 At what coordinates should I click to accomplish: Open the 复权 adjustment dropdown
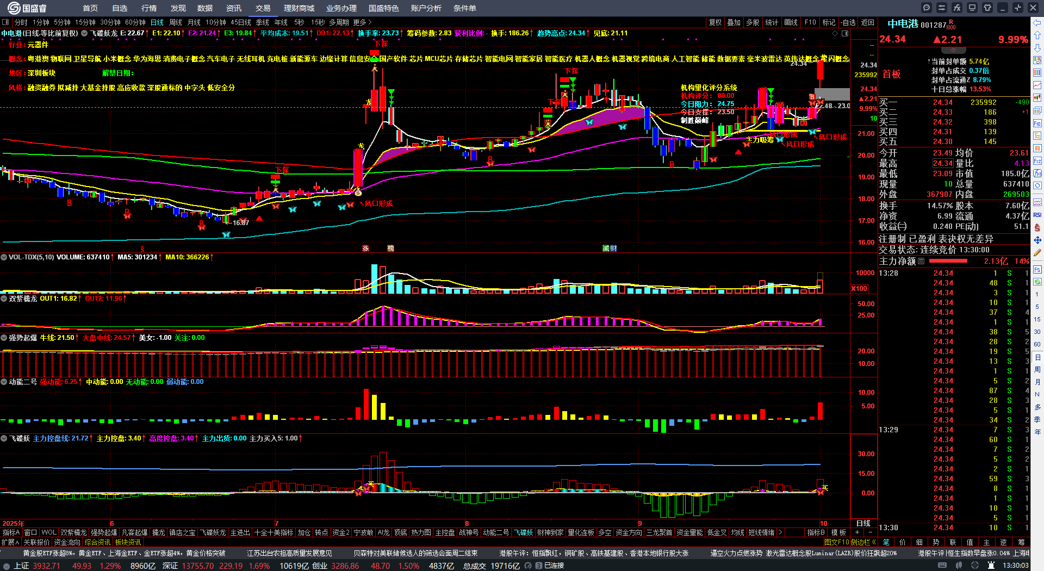716,22
